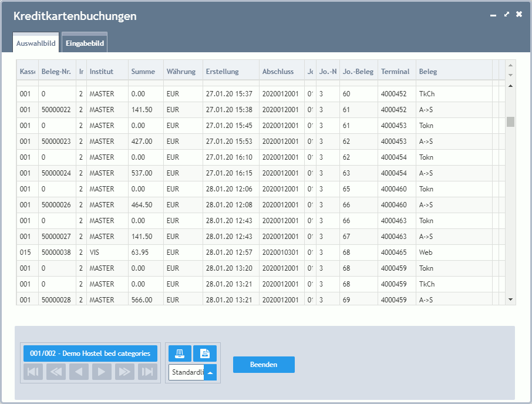Click creation time 28.01.20 13:20
This screenshot has height=404, width=532.
point(229,268)
